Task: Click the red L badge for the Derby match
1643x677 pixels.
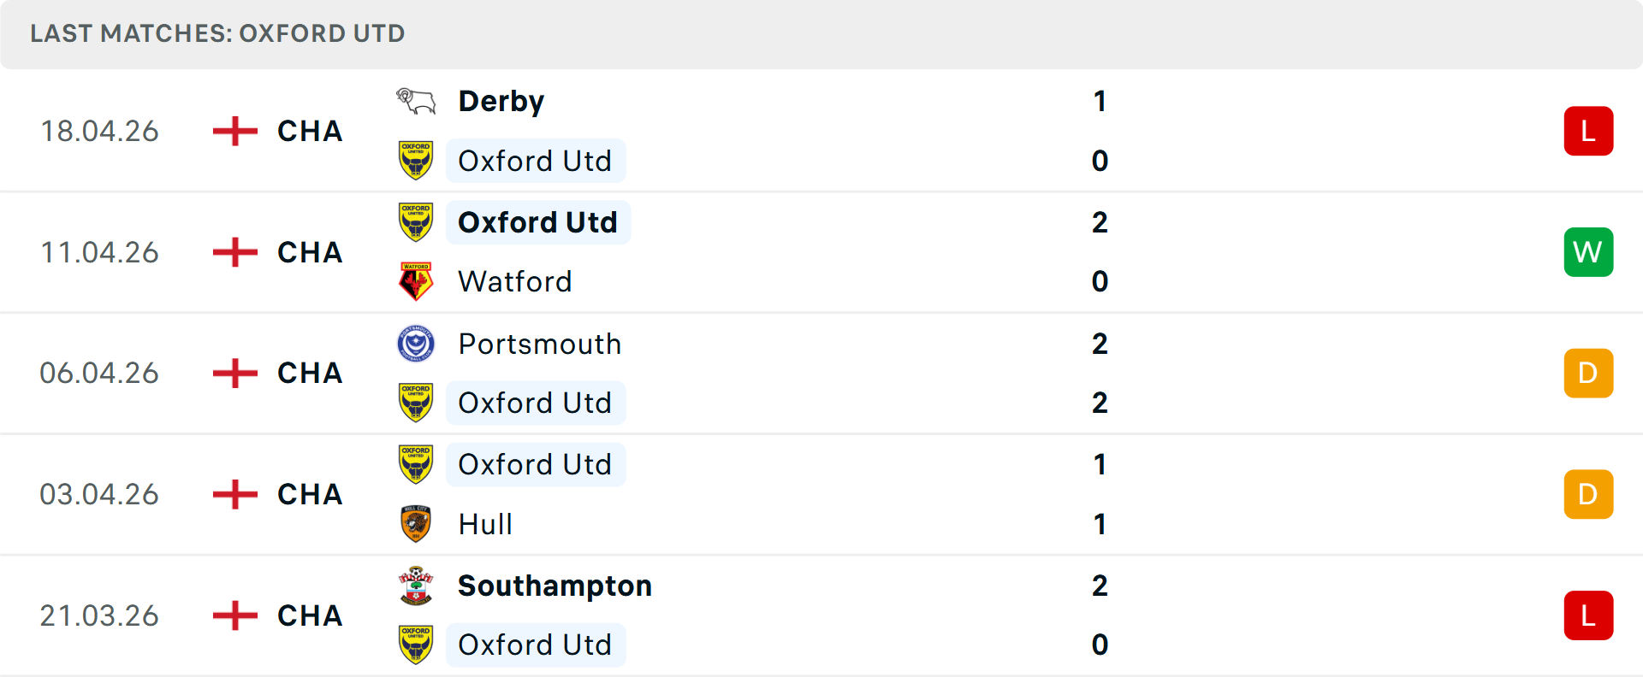Action: 1588,131
